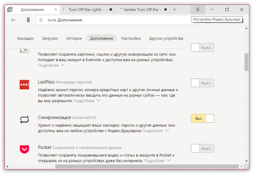Expand Подробнее for Синхронизация
This screenshot has height=174, width=254.
point(156,131)
